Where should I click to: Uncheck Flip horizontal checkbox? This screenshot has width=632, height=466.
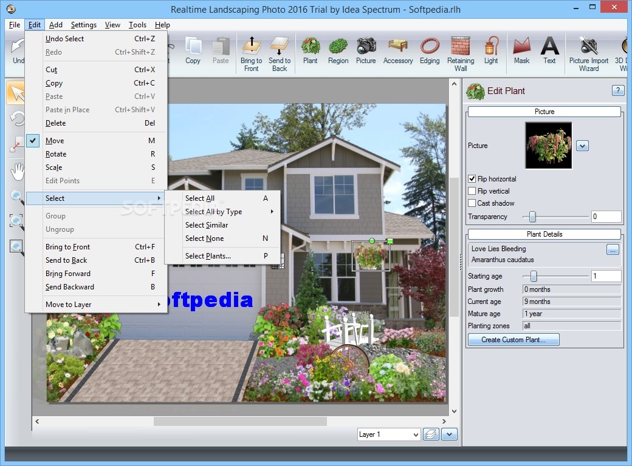click(x=472, y=178)
